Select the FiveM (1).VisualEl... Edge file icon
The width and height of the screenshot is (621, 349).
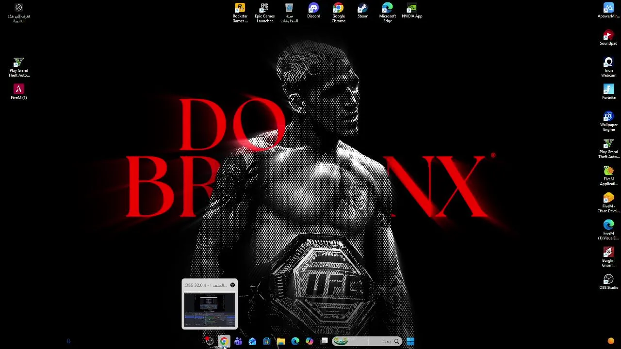[608, 230]
